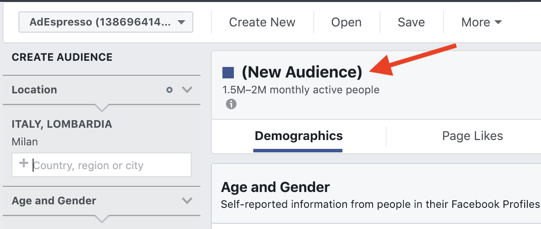Save the current audience

coord(411,22)
